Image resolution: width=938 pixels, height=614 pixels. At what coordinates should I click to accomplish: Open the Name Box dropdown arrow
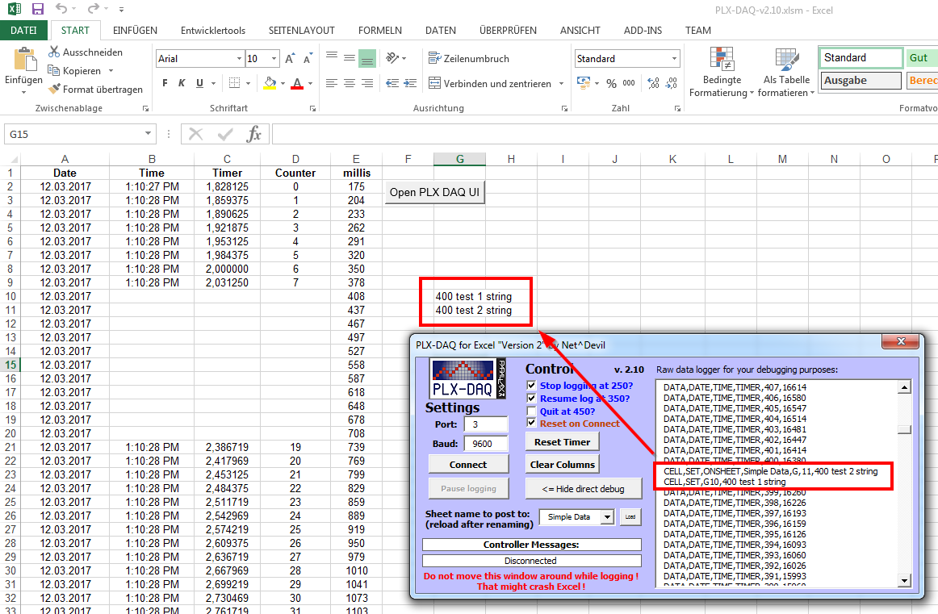point(148,134)
